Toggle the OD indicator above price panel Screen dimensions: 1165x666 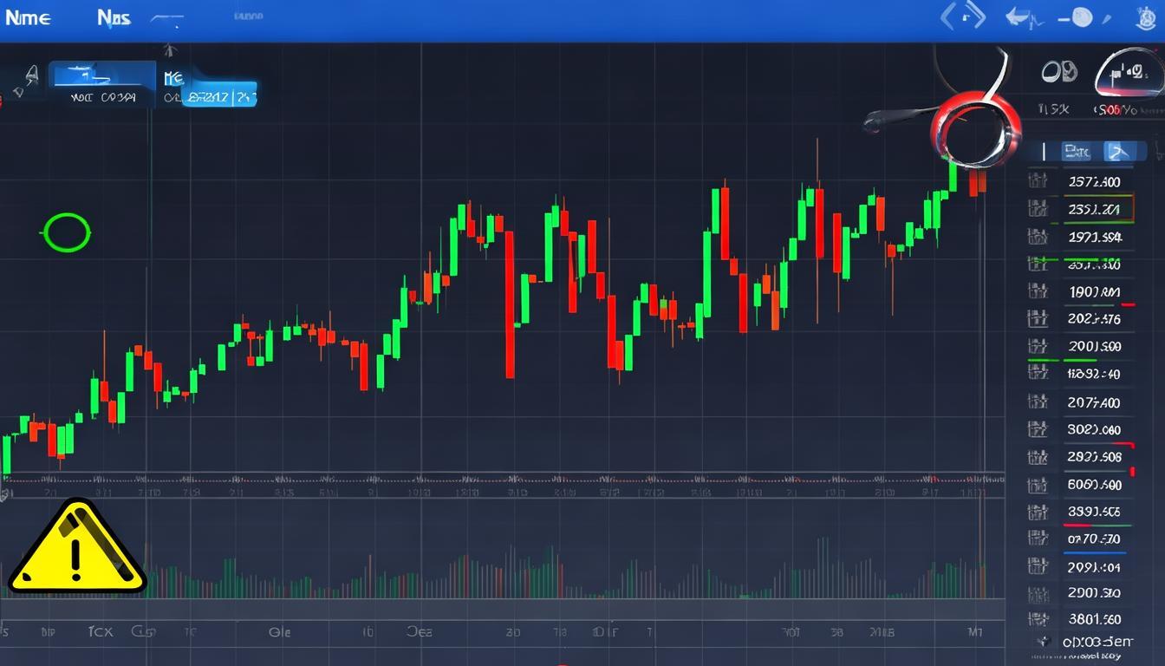(x=1058, y=72)
